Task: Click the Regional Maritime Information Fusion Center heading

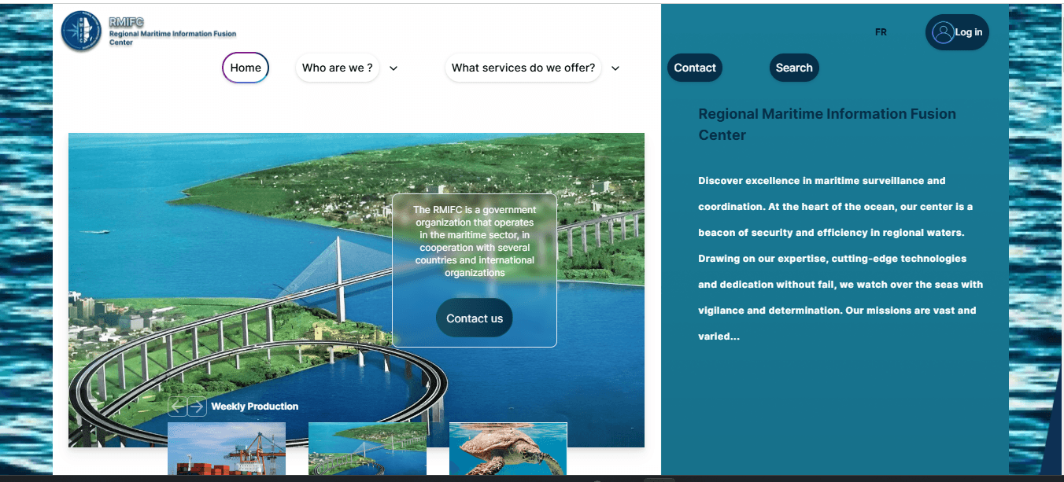Action: click(827, 124)
